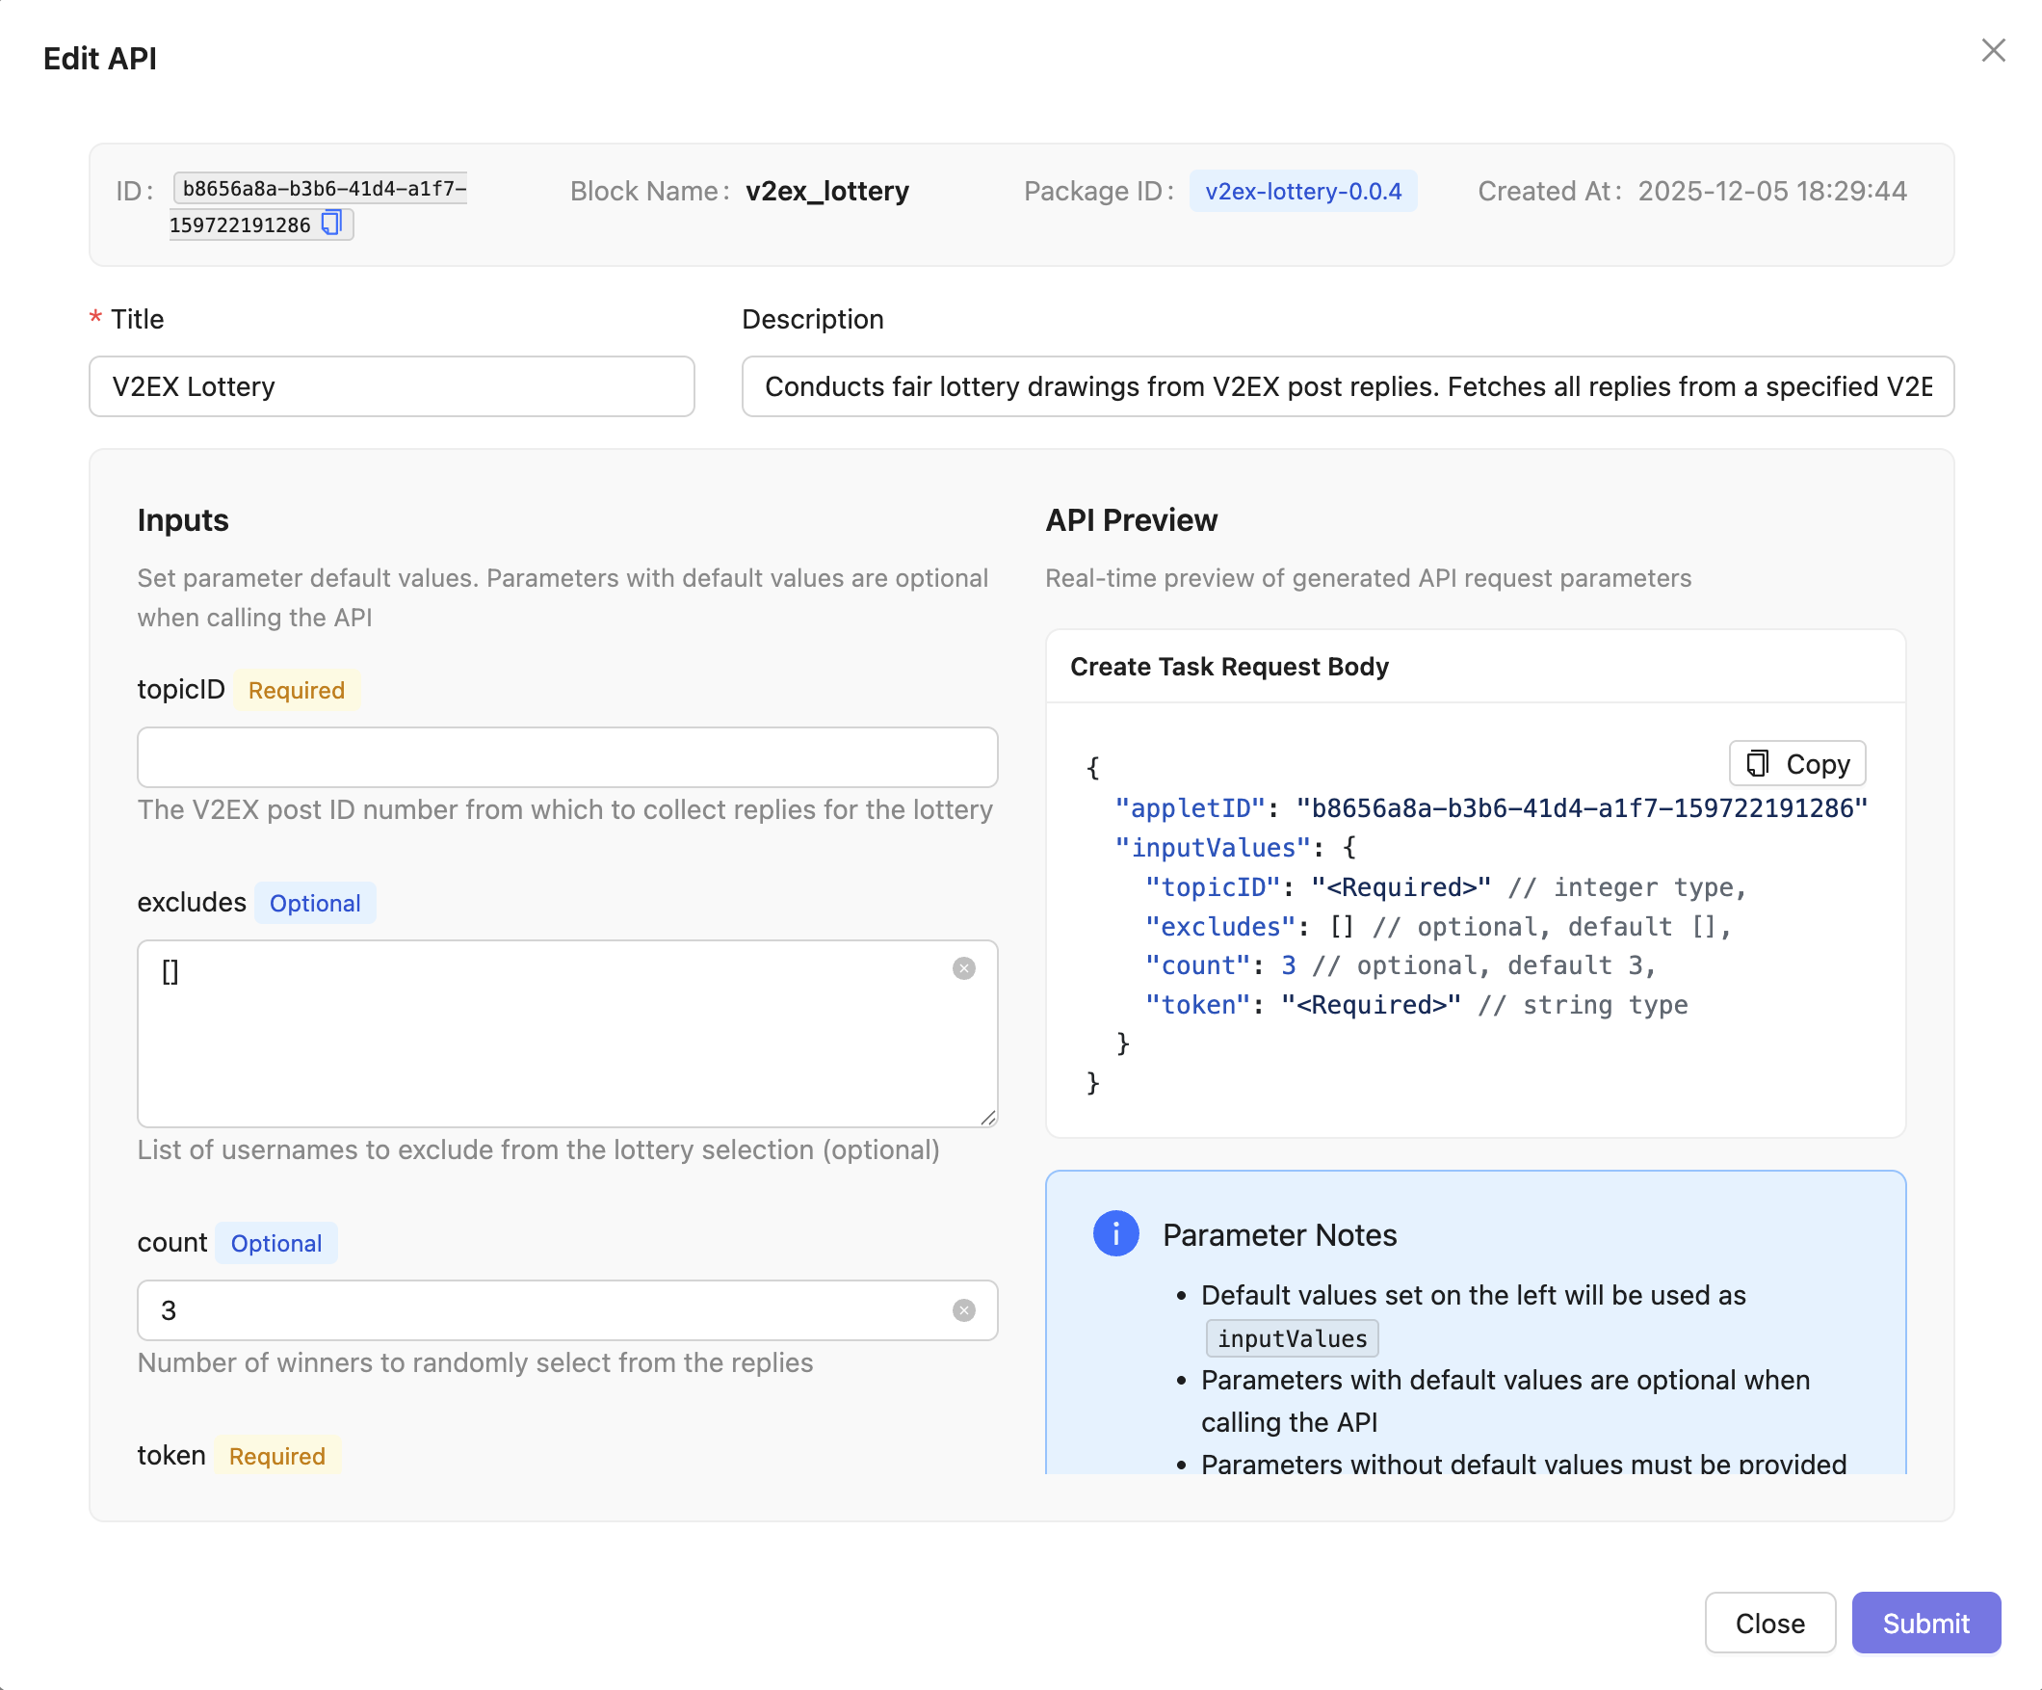Copy the API ID using the copy icon
Image resolution: width=2042 pixels, height=1690 pixels.
click(x=331, y=223)
